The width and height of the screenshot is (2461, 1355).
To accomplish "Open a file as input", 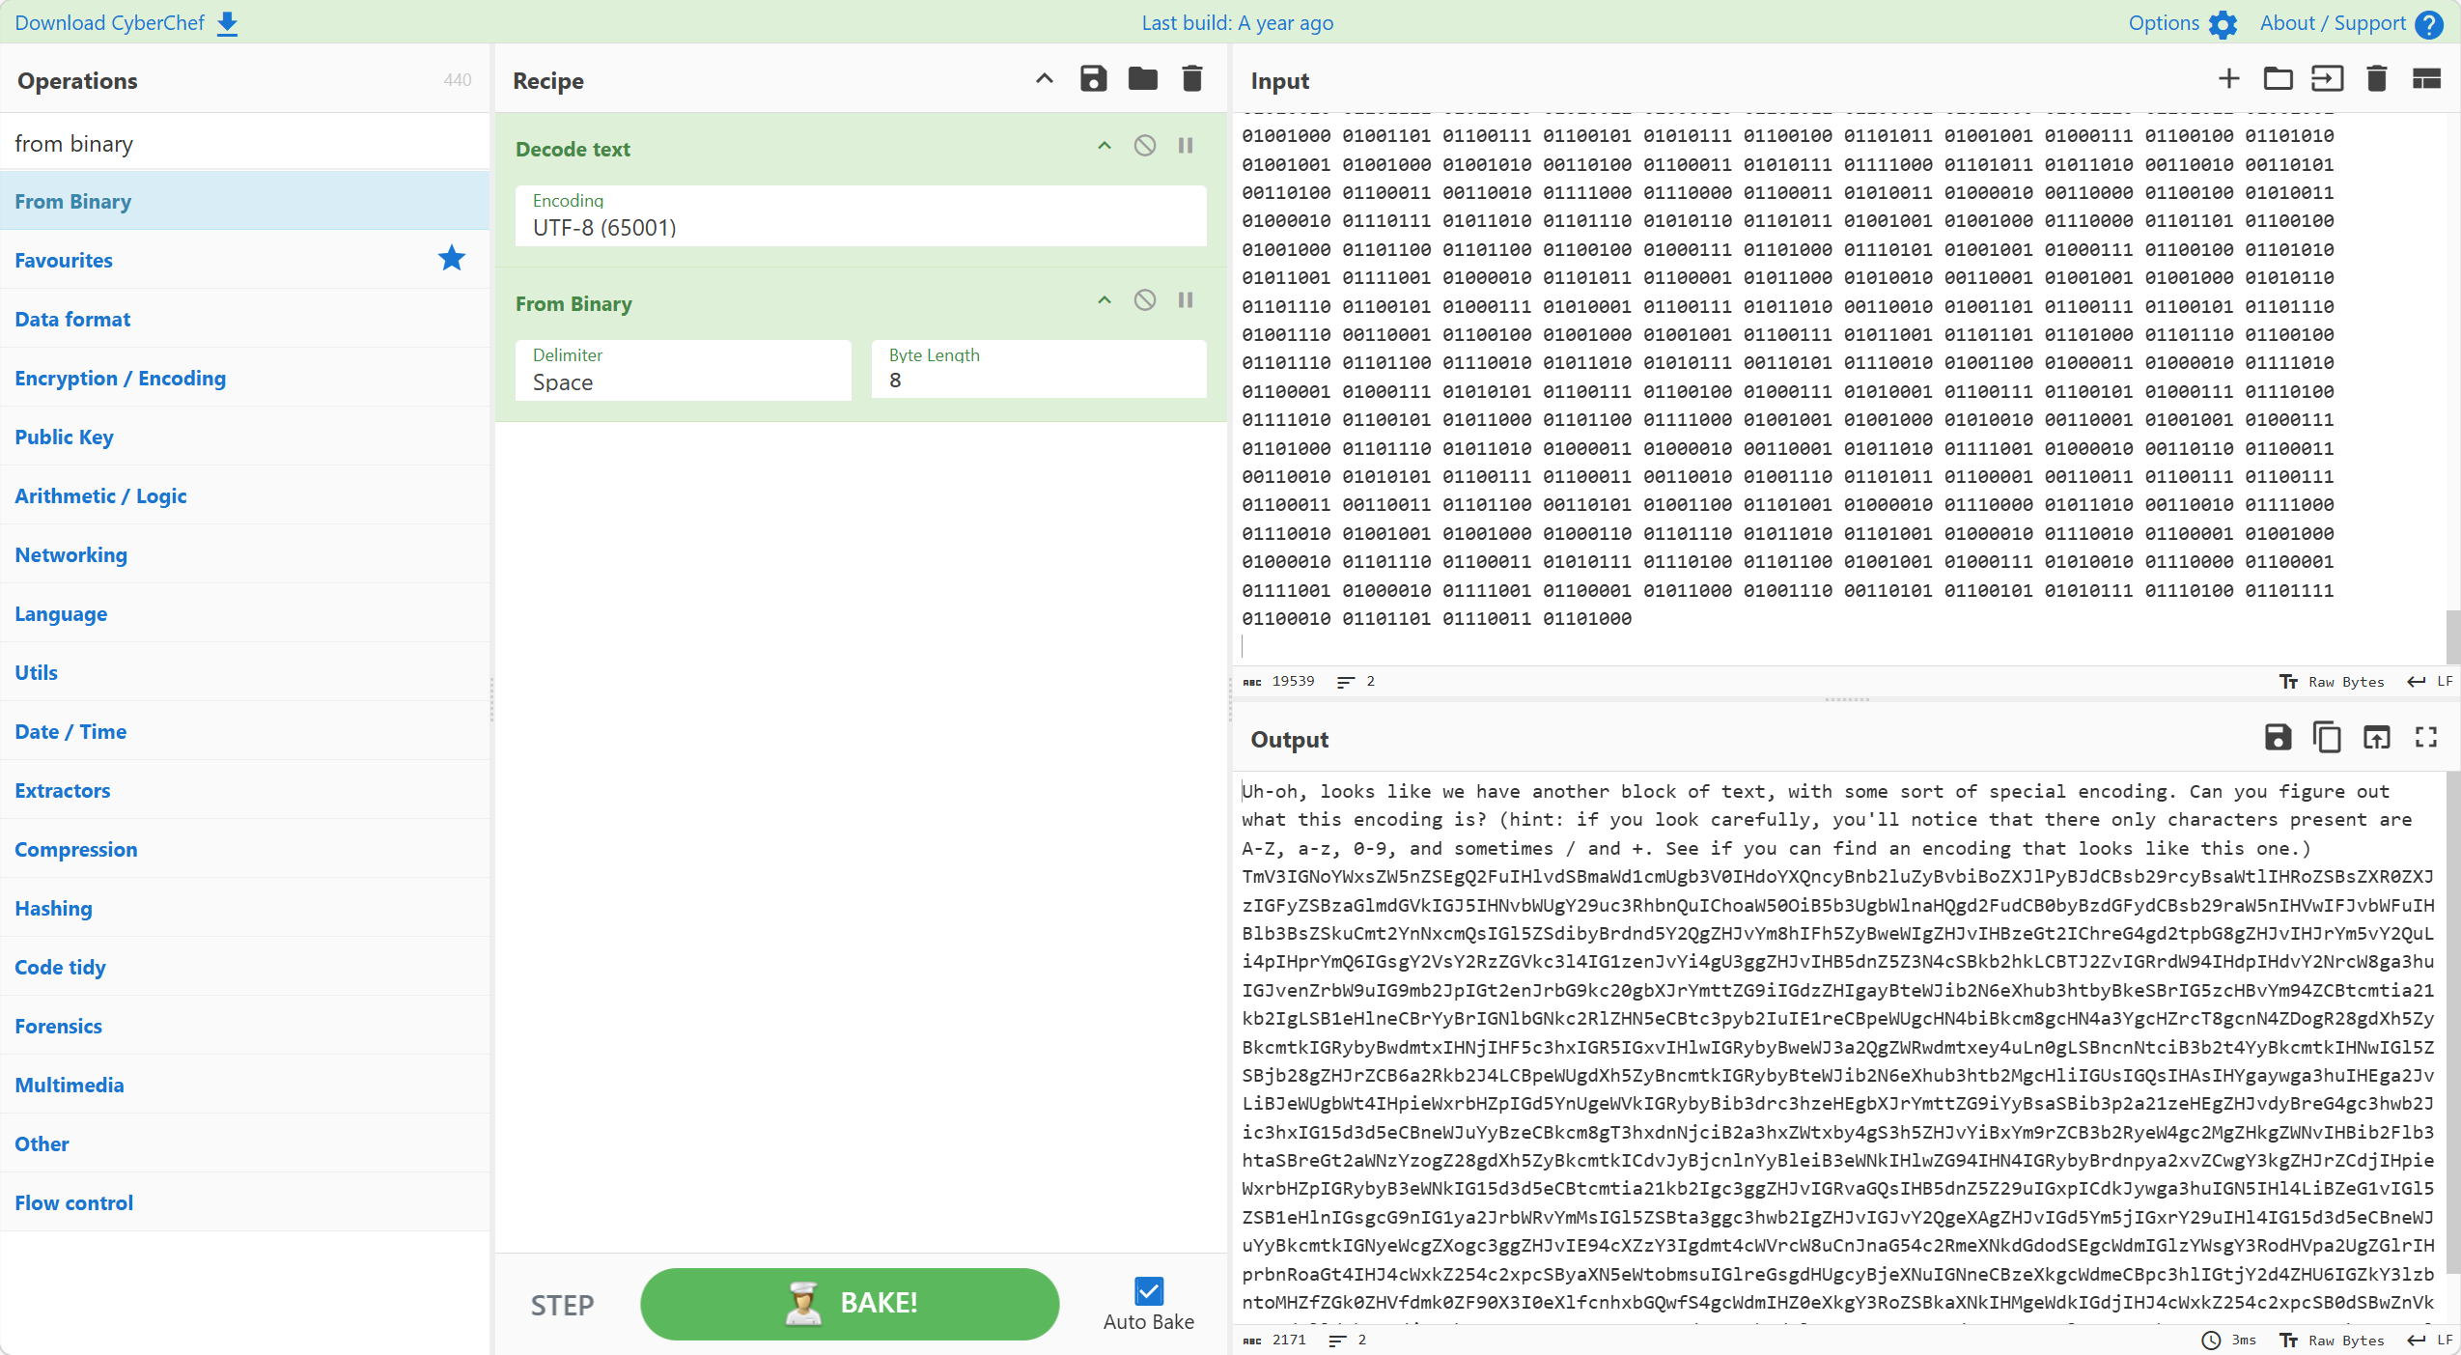I will pyautogui.click(x=2327, y=79).
